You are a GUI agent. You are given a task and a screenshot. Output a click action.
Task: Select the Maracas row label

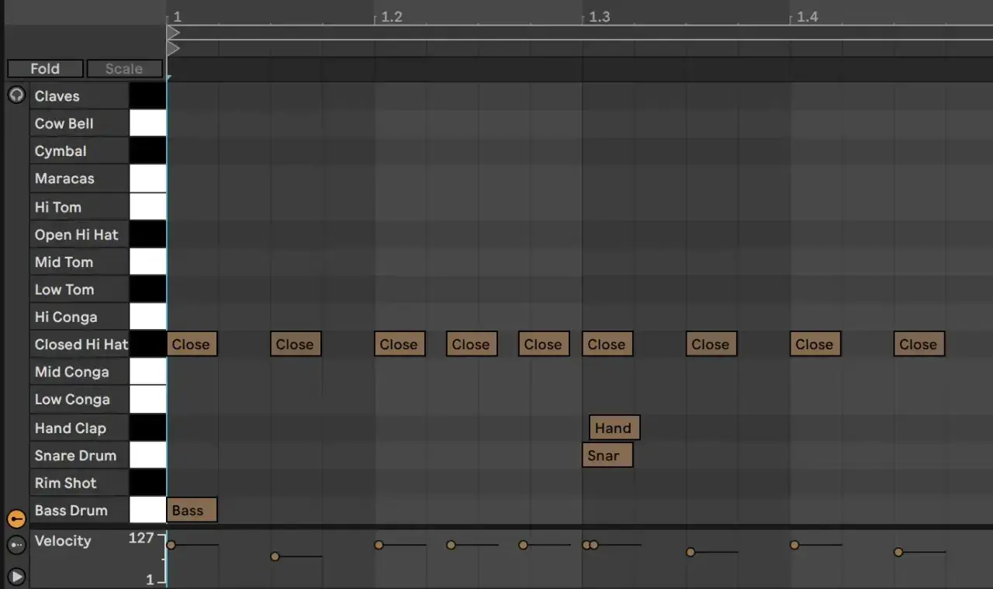point(79,178)
